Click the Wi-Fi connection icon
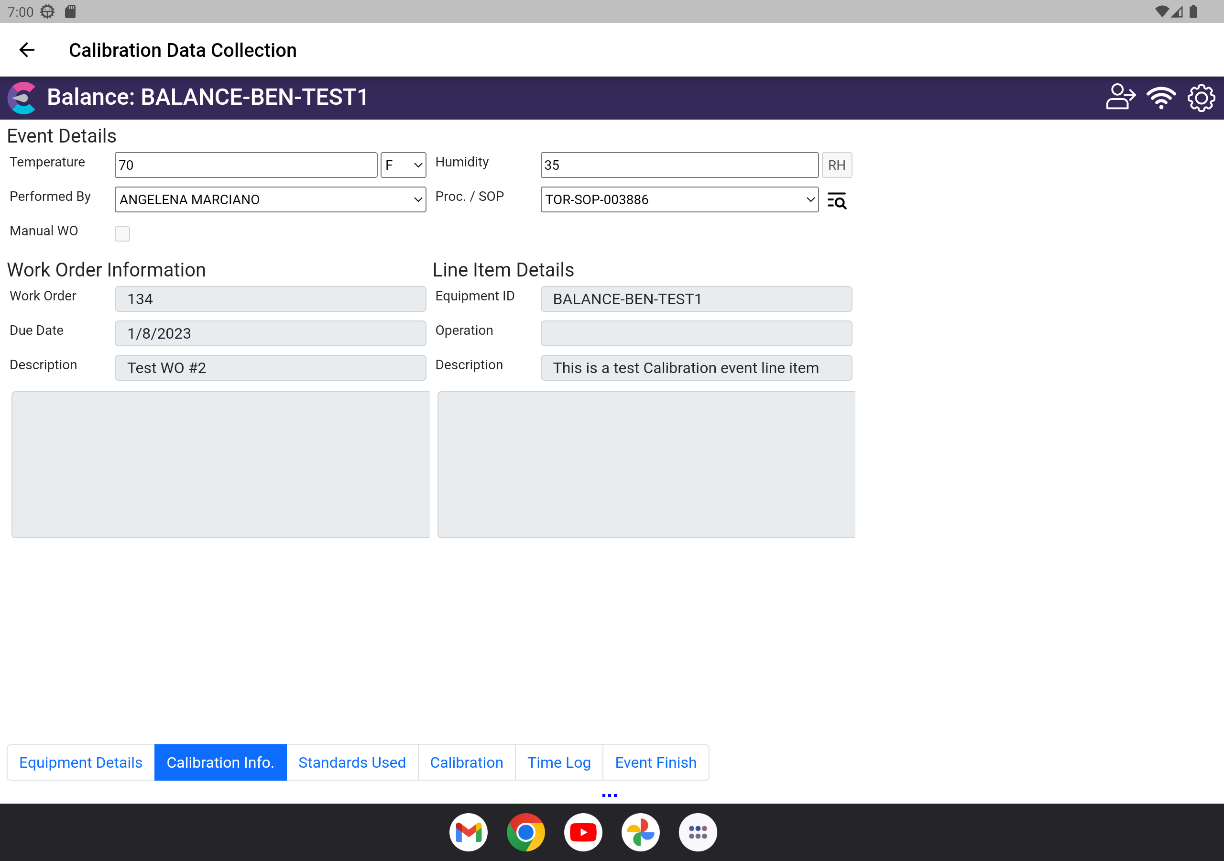This screenshot has height=861, width=1224. pyautogui.click(x=1161, y=97)
